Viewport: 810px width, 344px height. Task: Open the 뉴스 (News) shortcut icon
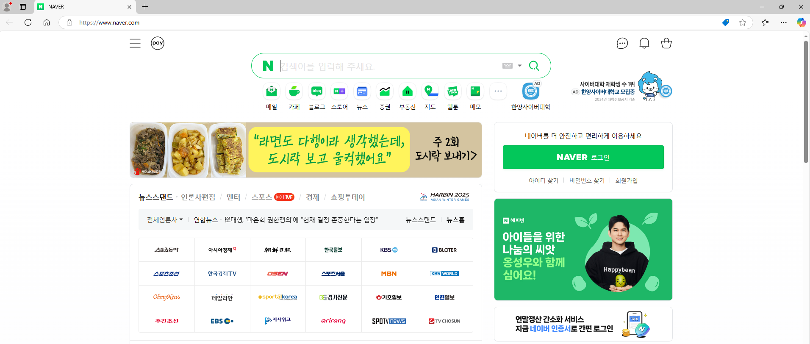(362, 91)
